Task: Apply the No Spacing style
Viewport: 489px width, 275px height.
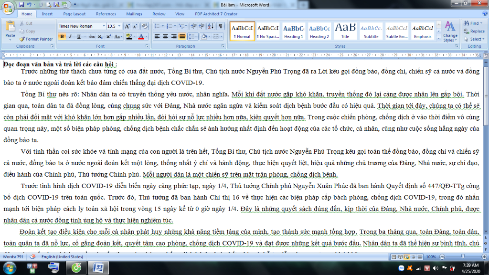Action: [268, 31]
